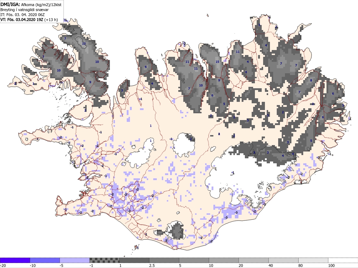Click the legend label '-10'
This screenshot has width=358, height=268.
click(x=33, y=265)
